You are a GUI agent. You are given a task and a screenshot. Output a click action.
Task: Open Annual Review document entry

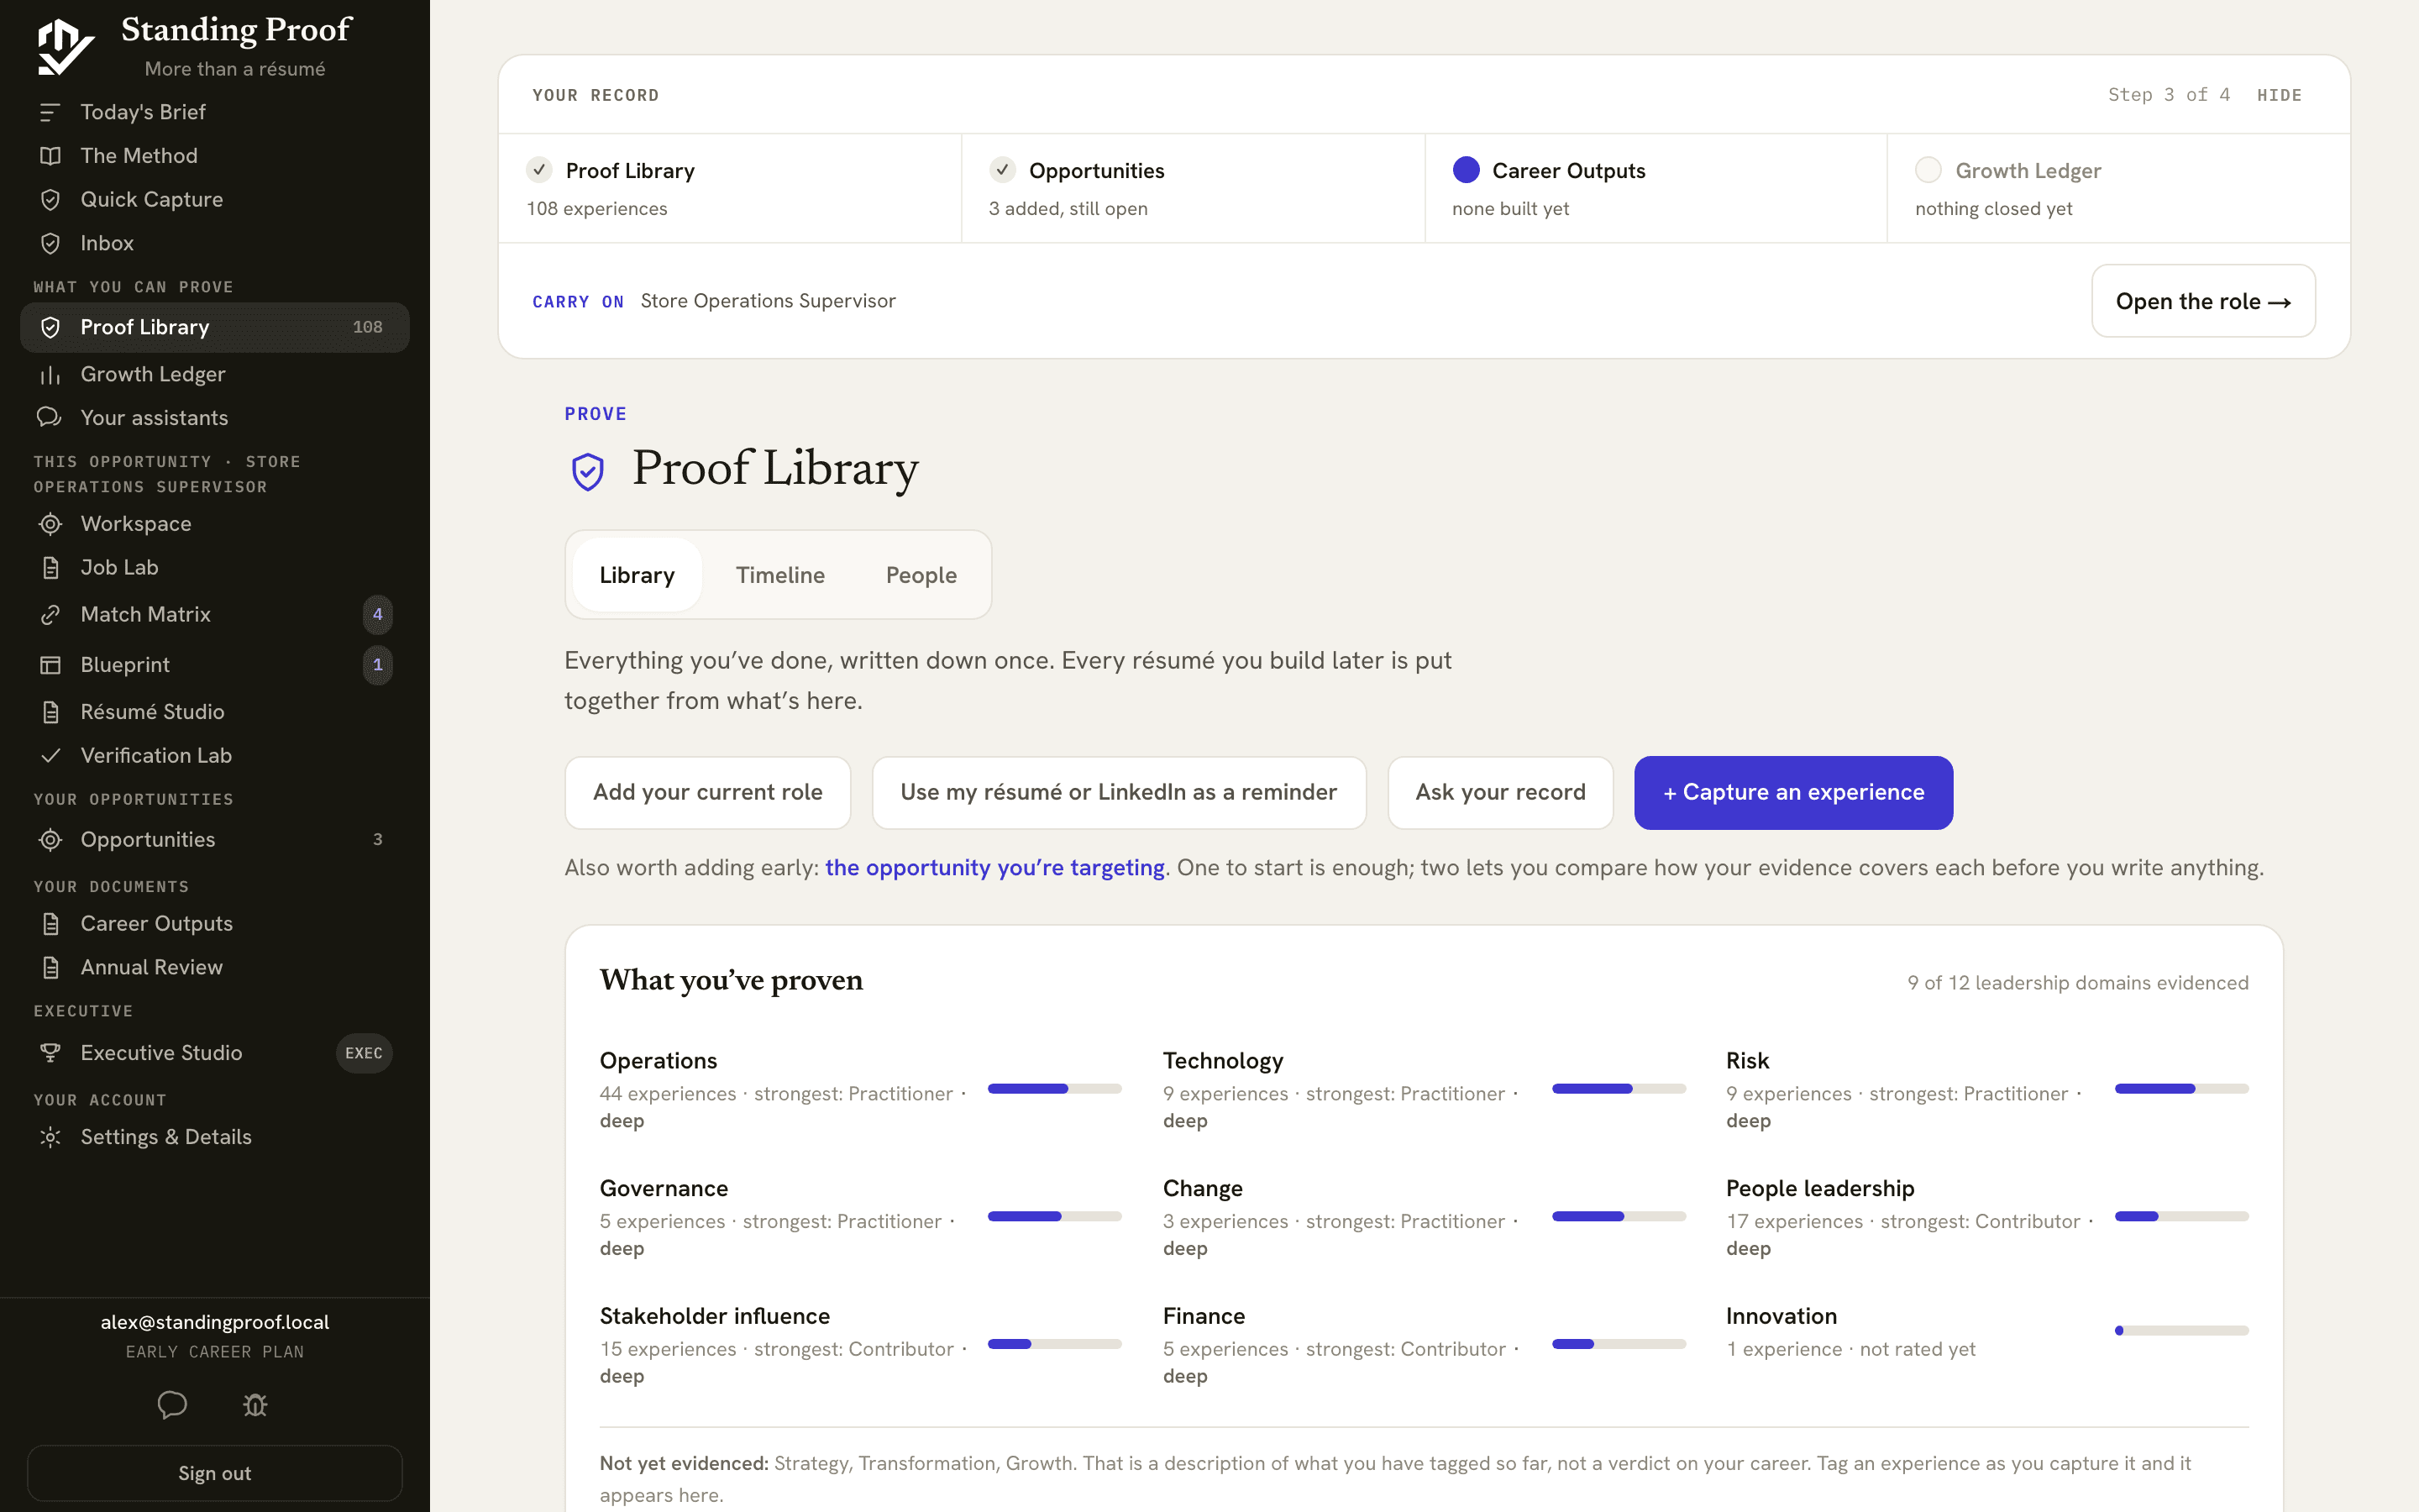215,967
